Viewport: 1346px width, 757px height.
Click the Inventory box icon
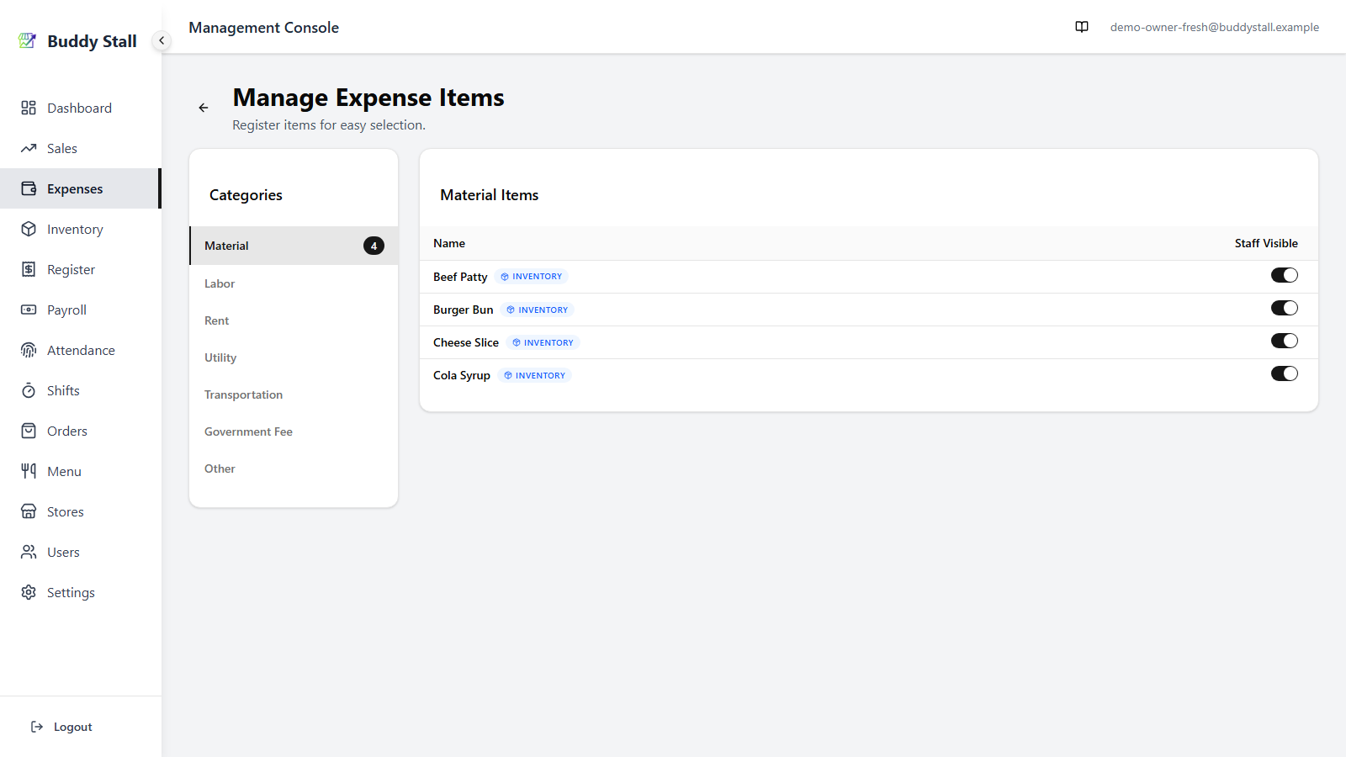click(29, 229)
